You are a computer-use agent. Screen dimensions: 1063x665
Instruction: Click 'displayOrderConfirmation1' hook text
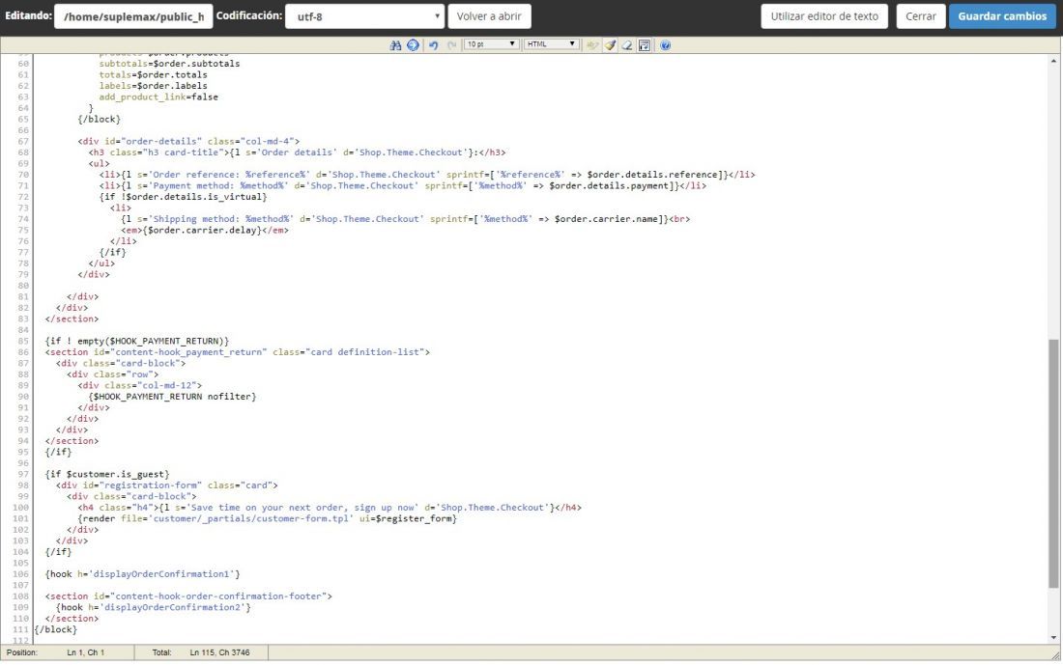pyautogui.click(x=164, y=573)
